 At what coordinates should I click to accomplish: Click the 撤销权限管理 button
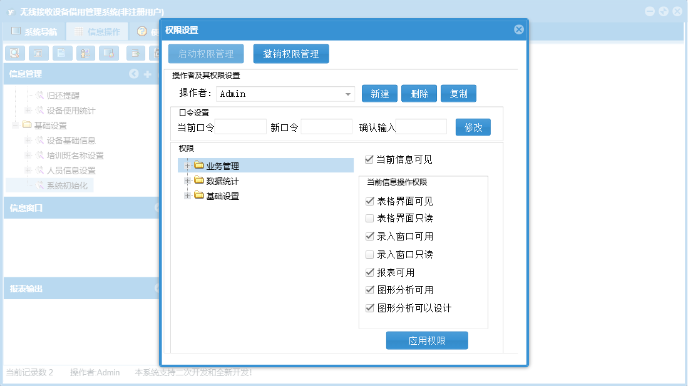pyautogui.click(x=291, y=54)
